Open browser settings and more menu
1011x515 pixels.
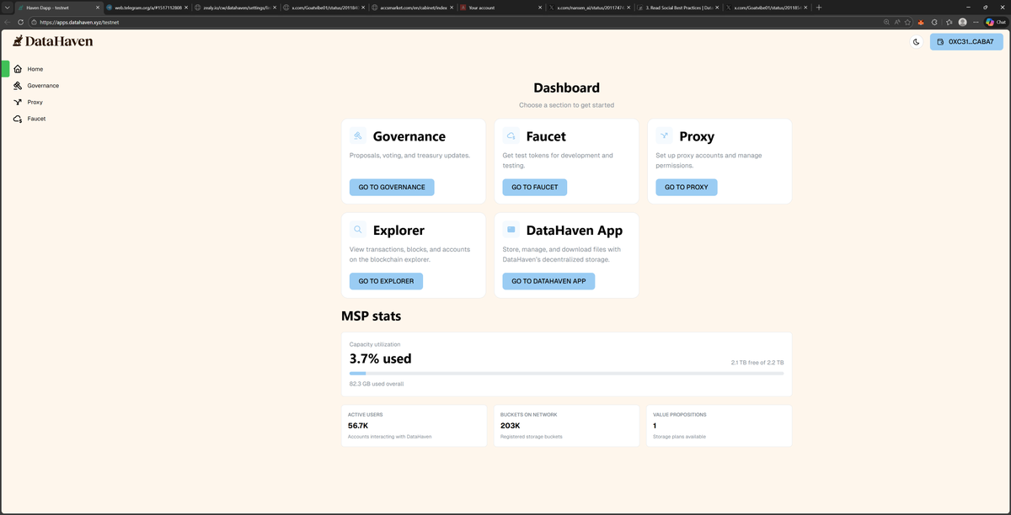tap(976, 22)
